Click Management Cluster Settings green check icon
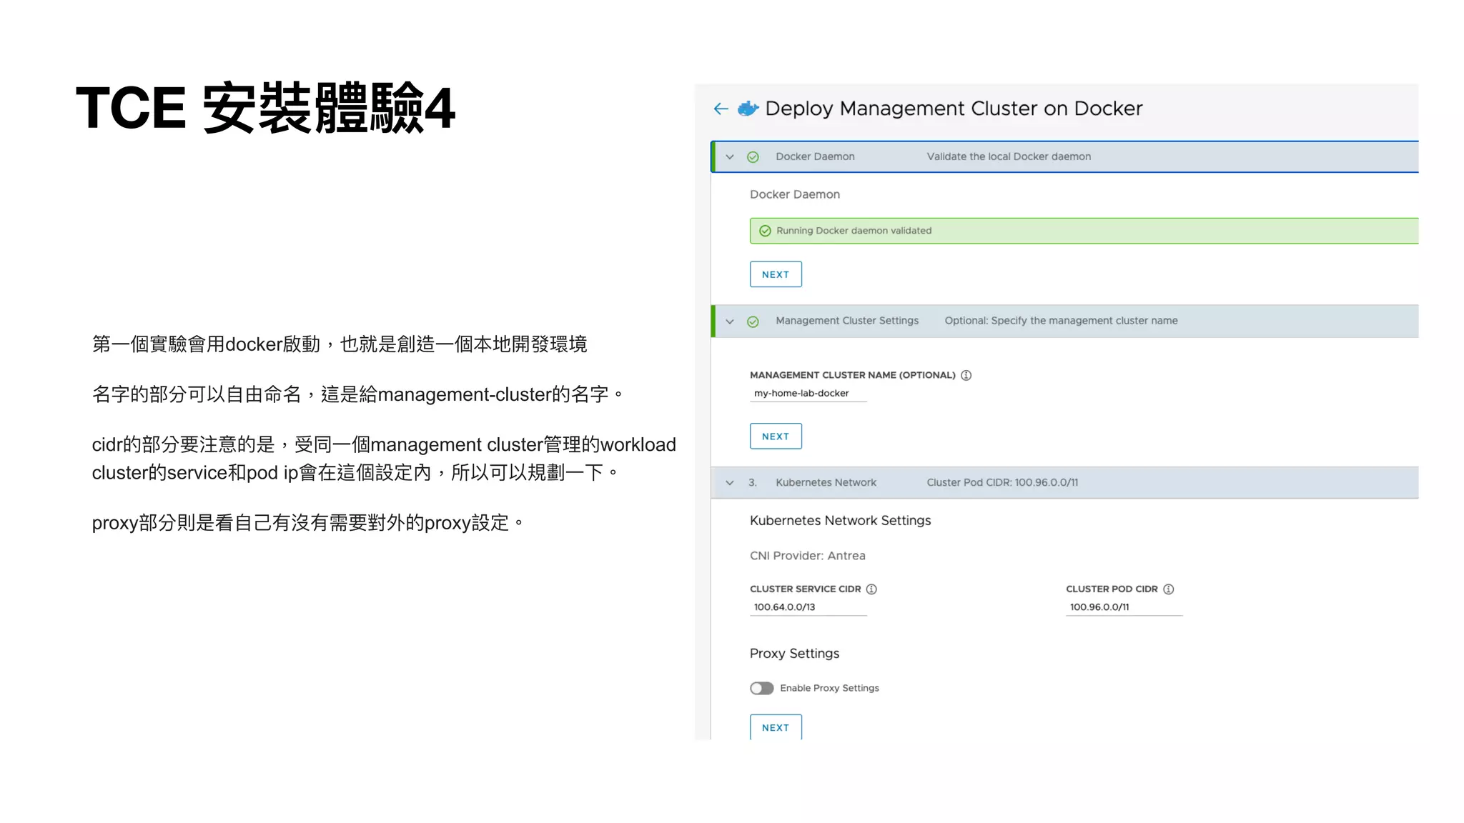 pos(753,321)
